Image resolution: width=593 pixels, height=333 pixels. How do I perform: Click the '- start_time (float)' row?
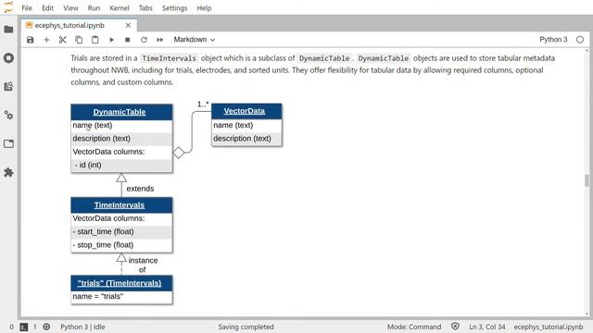click(121, 232)
